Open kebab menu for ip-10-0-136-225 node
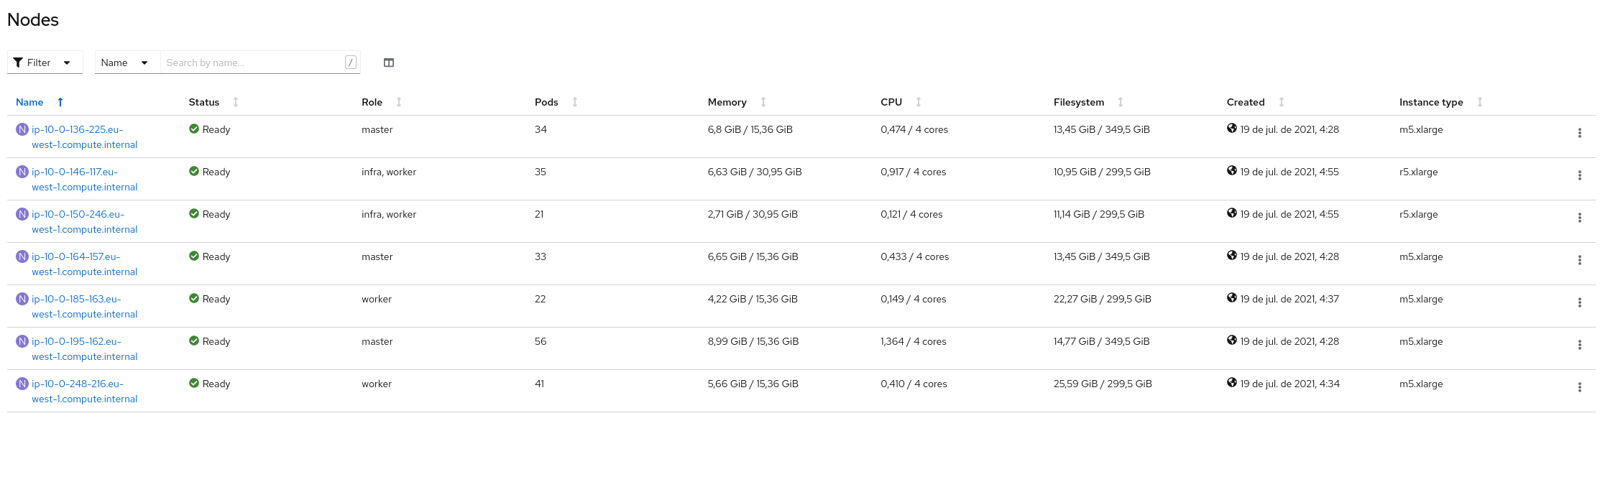Viewport: 1600px width, 500px height. coord(1579,133)
